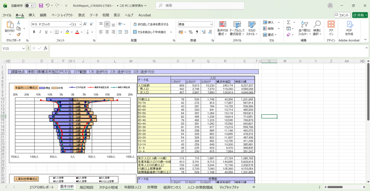Click the Cut scissors icon
The width and height of the screenshot is (370, 191).
(x=18, y=22)
